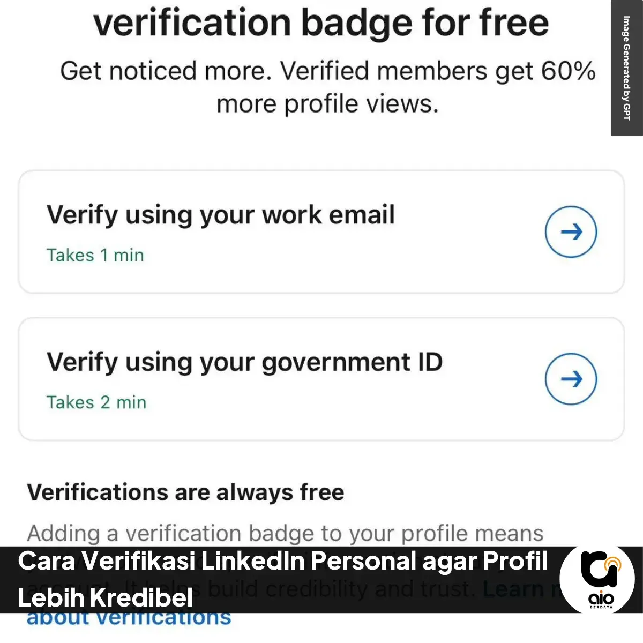Select the "Verify using your government ID" title
The height and width of the screenshot is (643, 643).
pos(244,362)
